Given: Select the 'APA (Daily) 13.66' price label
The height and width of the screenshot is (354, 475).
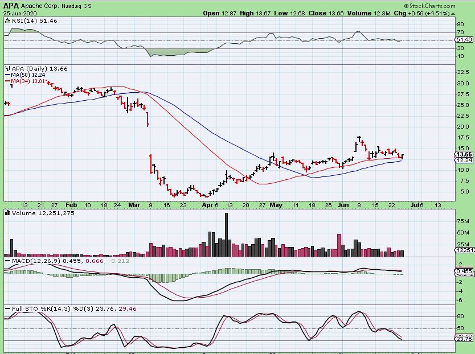Looking at the screenshot, I should [x=40, y=69].
